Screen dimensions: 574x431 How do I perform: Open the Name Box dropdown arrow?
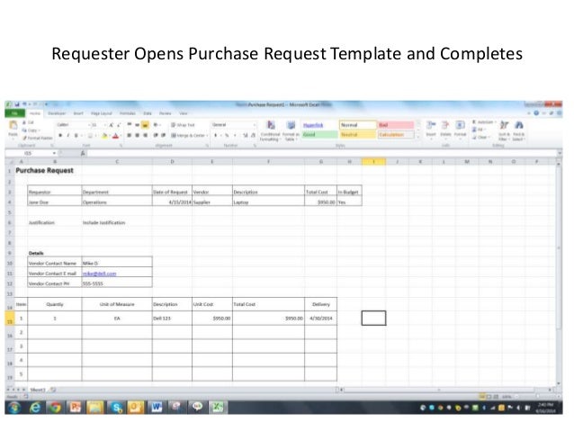(55, 153)
